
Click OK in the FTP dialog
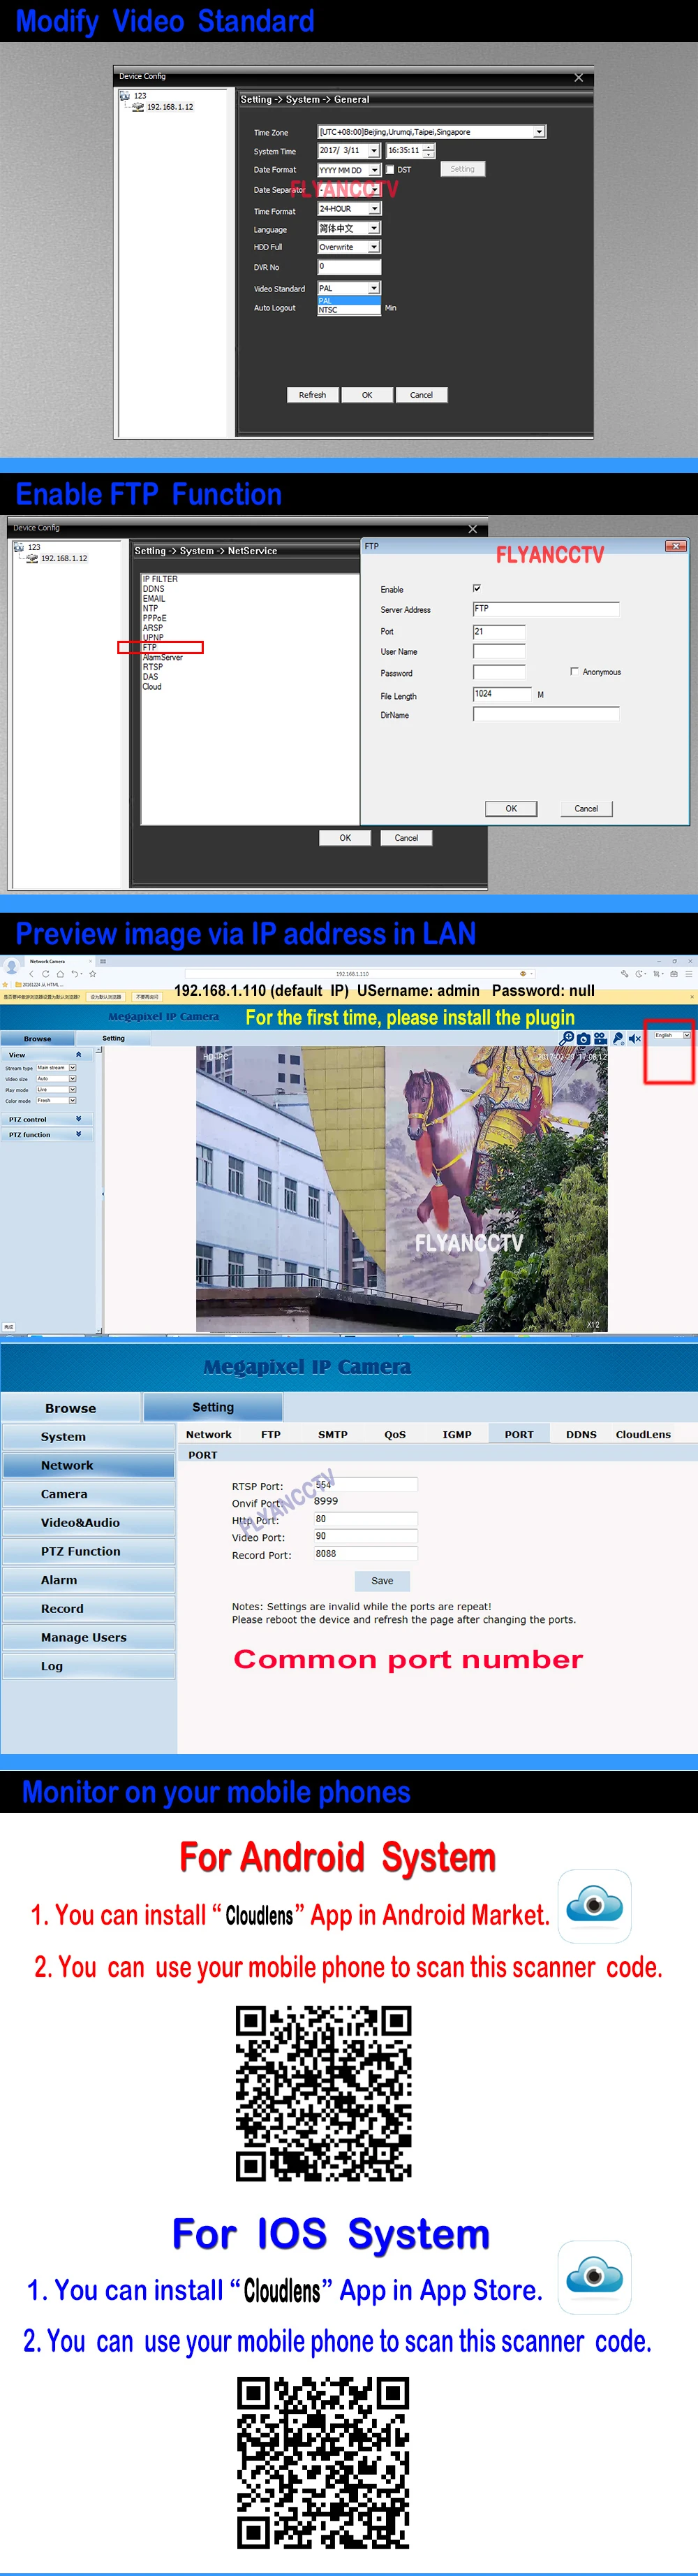511,808
